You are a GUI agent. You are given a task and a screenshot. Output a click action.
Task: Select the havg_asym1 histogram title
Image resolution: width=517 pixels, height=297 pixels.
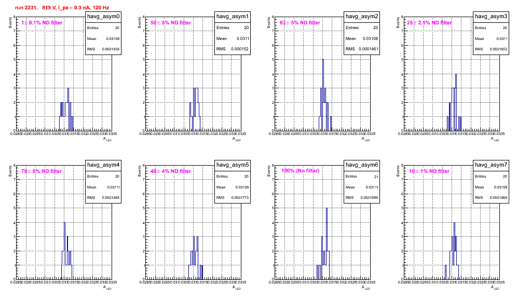pyautogui.click(x=233, y=16)
